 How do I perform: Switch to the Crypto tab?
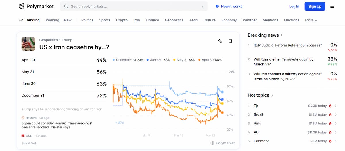coord(122,20)
